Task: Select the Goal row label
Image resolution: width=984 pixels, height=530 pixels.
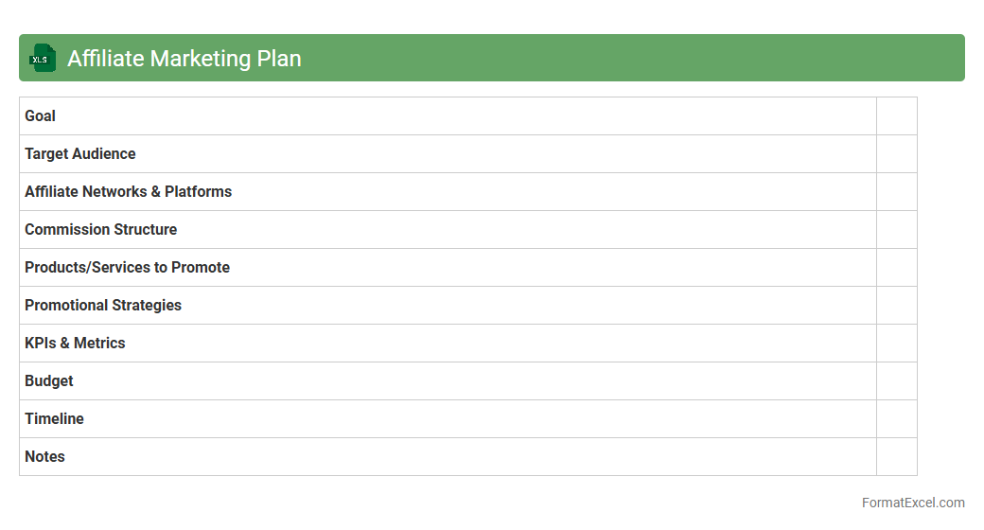Action: 41,115
